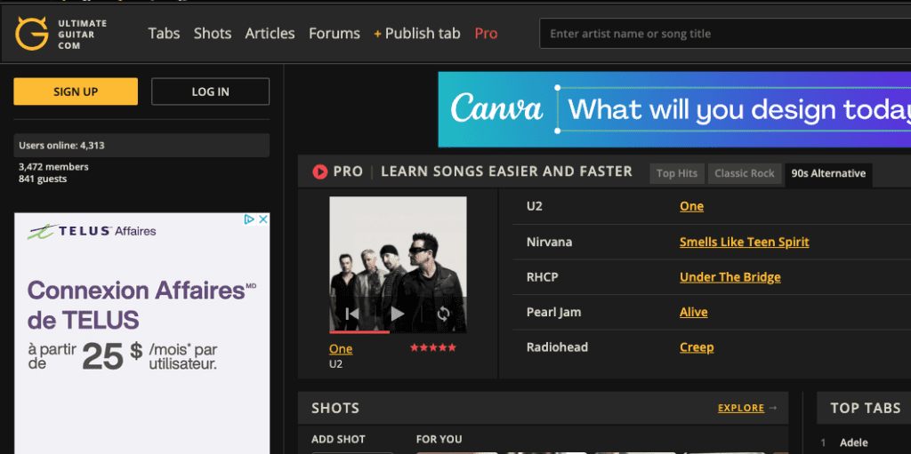Click the Nirvana artist name
911x454 pixels.
(549, 242)
